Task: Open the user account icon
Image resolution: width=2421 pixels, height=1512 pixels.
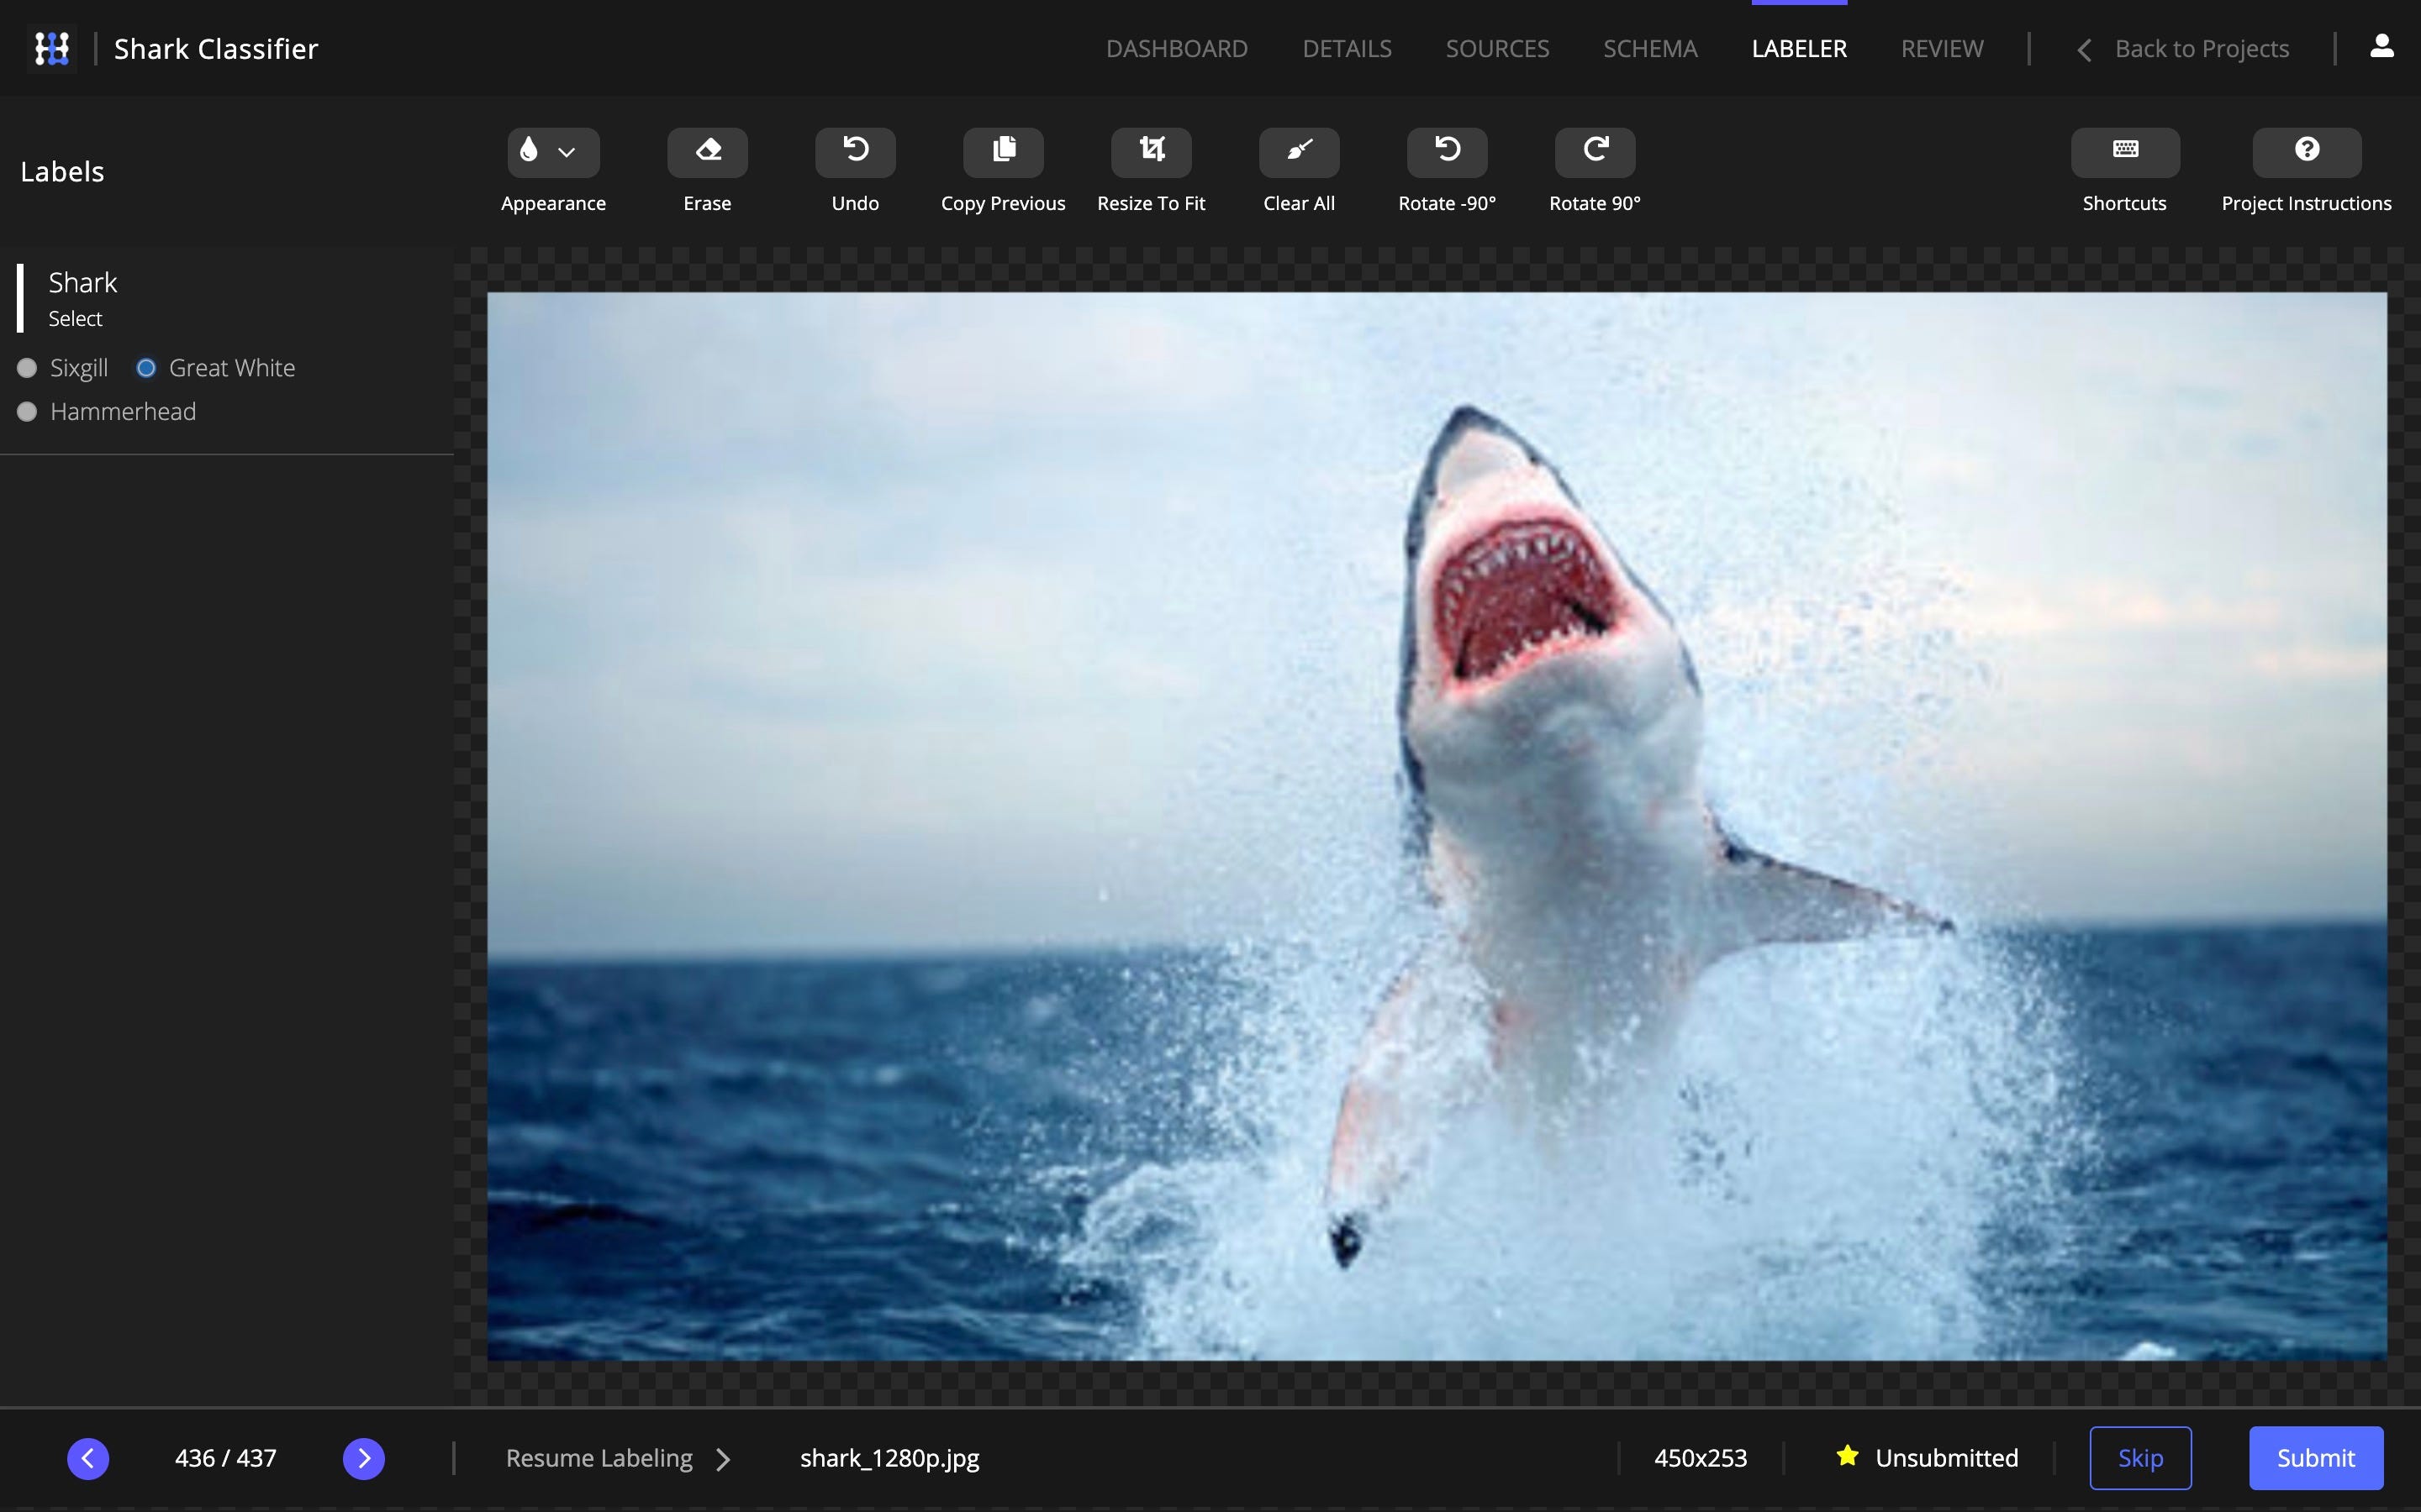Action: [x=2382, y=46]
